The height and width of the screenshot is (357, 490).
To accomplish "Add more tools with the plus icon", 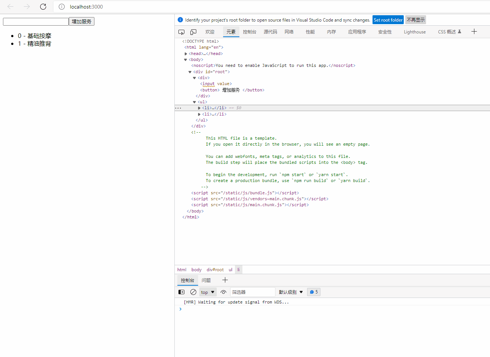I will click(x=474, y=32).
